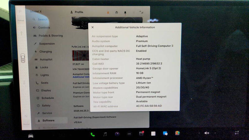Open the Service menu
The image size is (249, 140).
[45, 113]
